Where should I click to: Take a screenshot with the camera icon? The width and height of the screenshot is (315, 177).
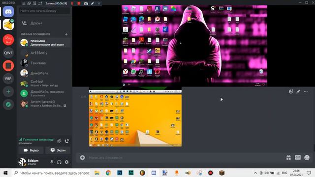click(86, 3)
